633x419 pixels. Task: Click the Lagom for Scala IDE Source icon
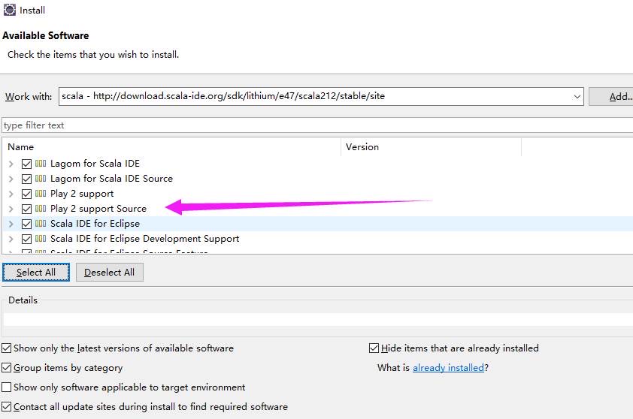[41, 179]
